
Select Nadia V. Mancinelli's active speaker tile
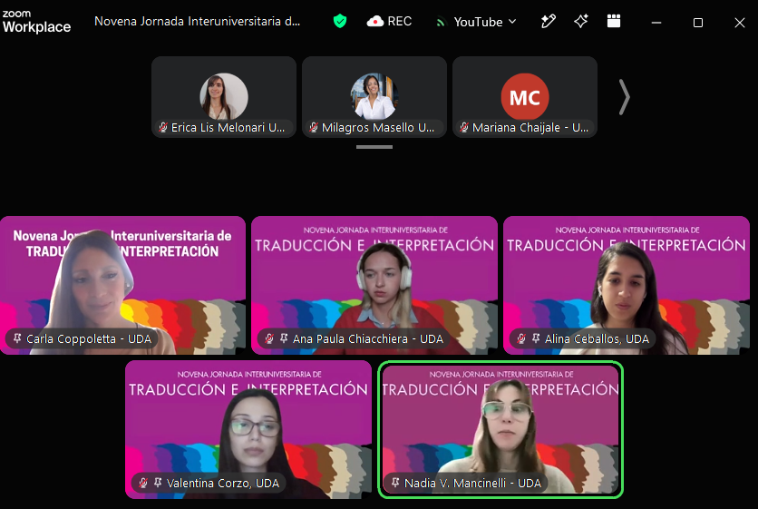tap(500, 429)
